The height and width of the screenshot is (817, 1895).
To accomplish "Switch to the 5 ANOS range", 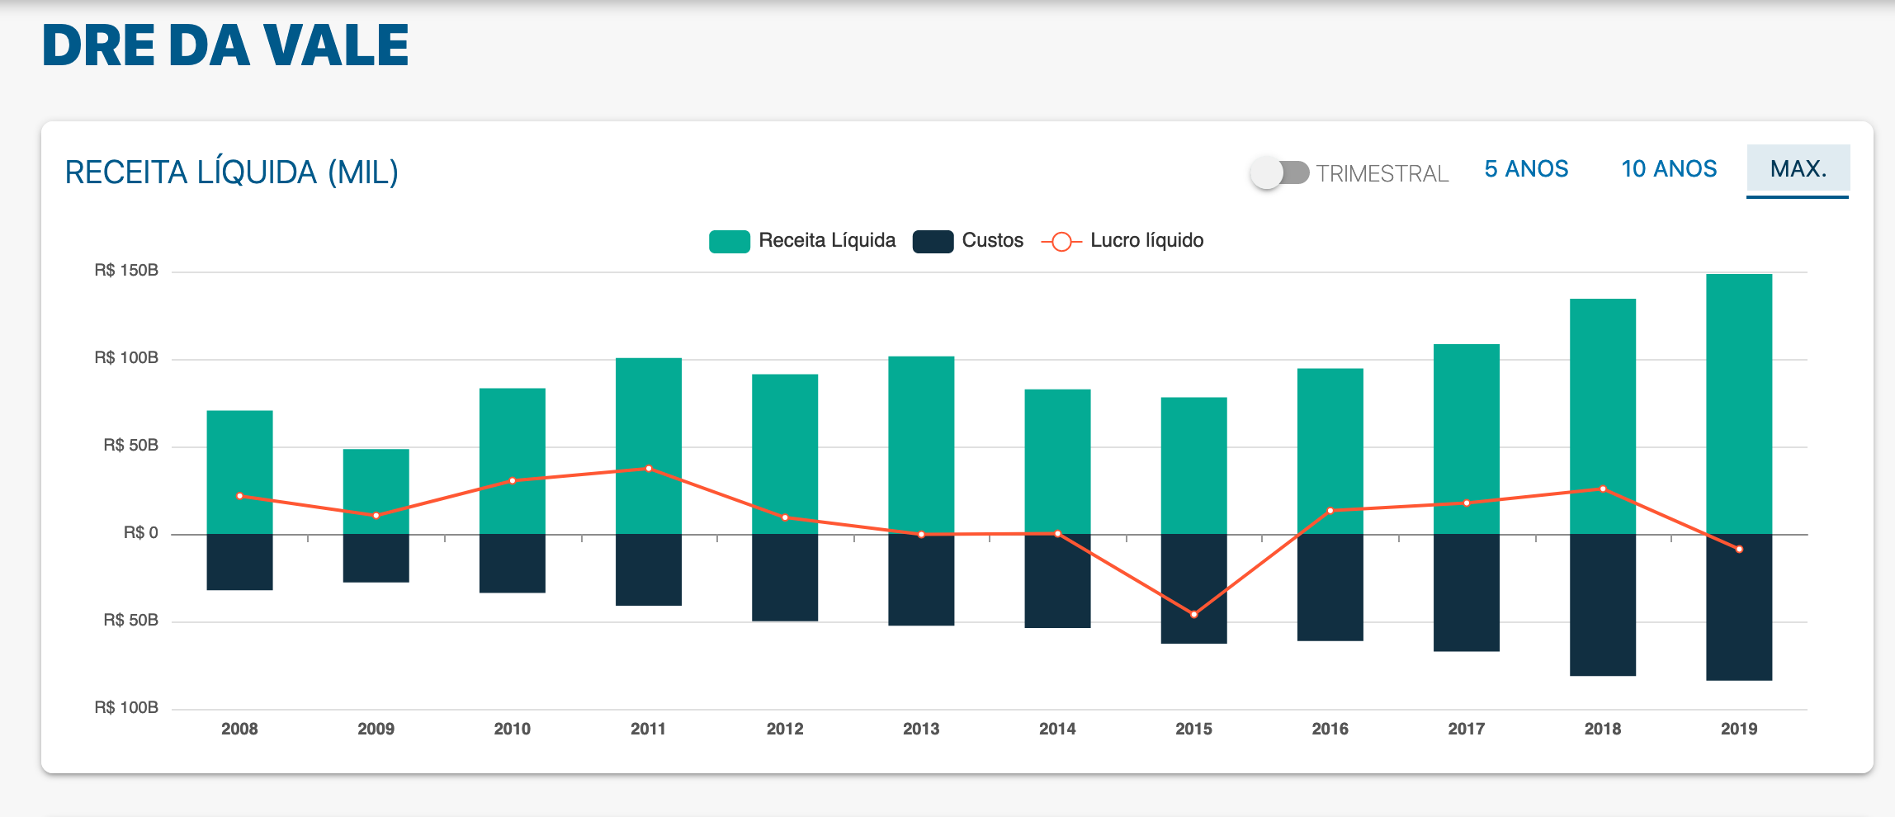I will (x=1526, y=169).
